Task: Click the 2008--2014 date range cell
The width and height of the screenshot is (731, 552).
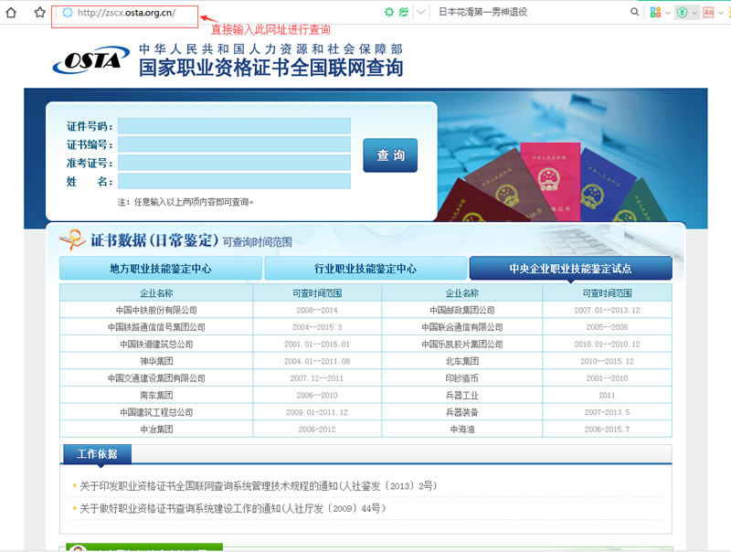Action: pos(317,310)
